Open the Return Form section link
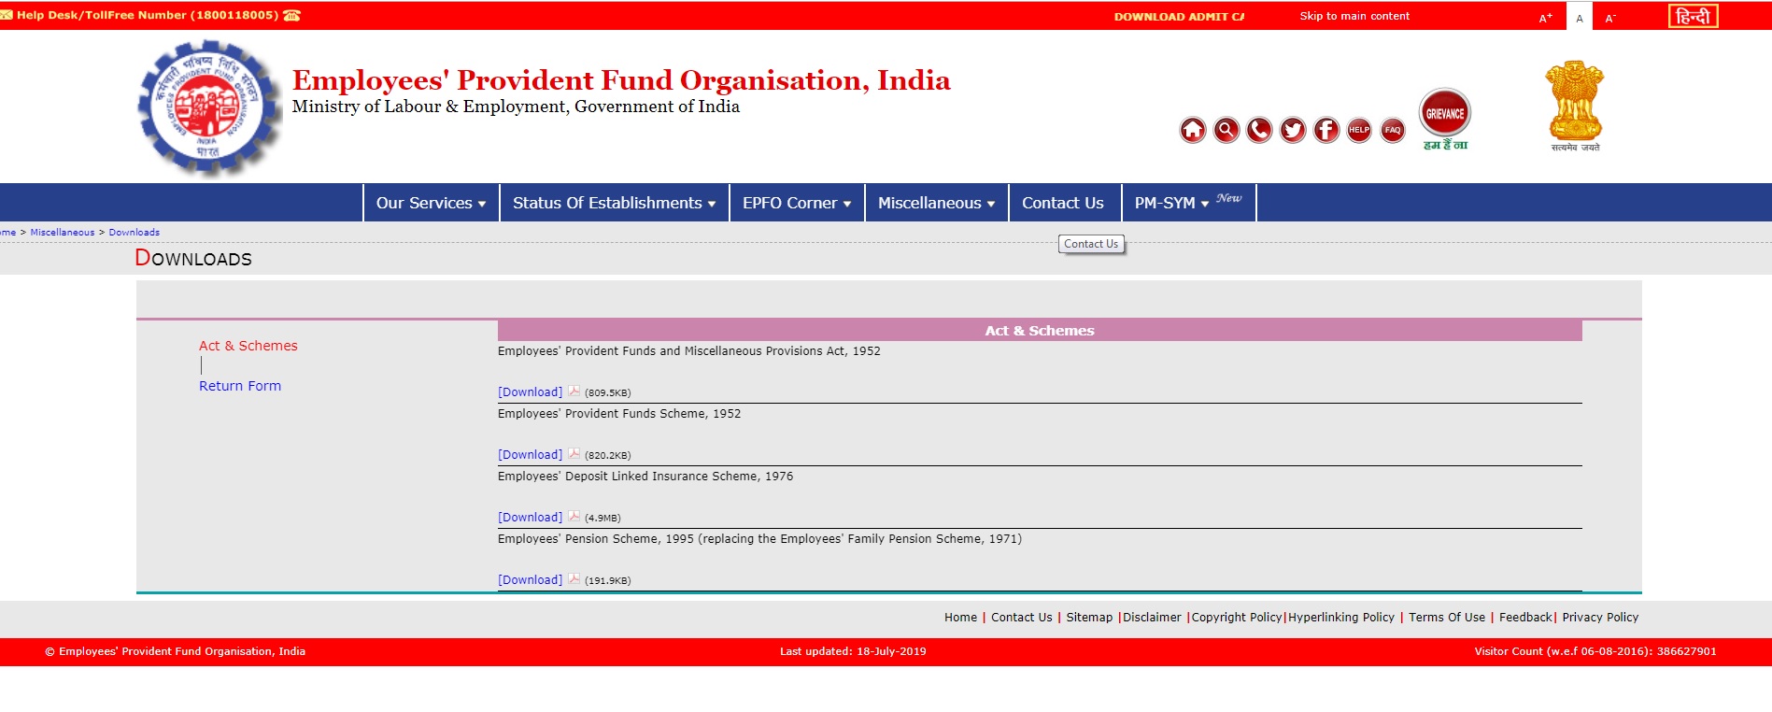The image size is (1772, 712). coord(240,386)
